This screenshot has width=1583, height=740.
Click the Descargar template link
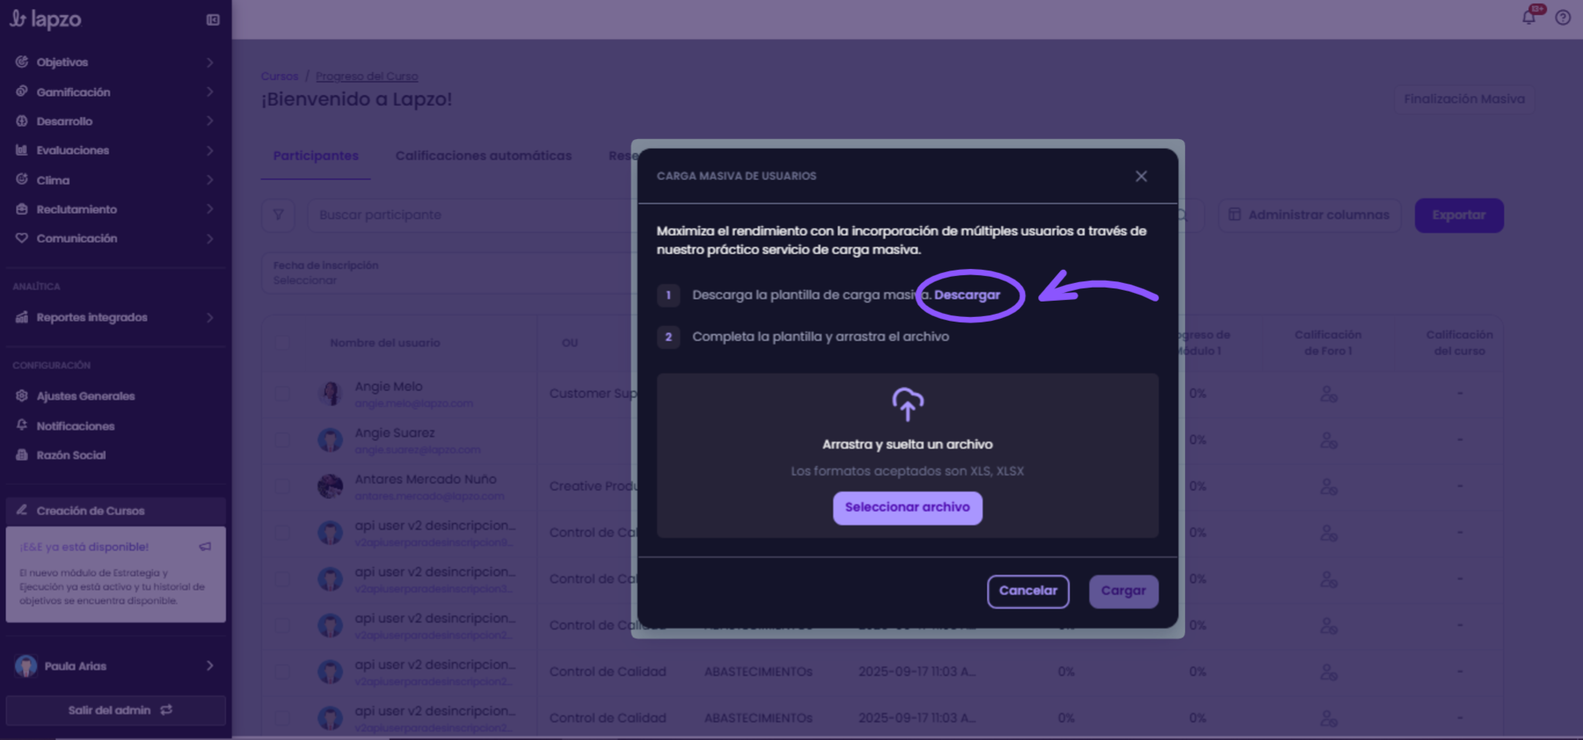(967, 295)
